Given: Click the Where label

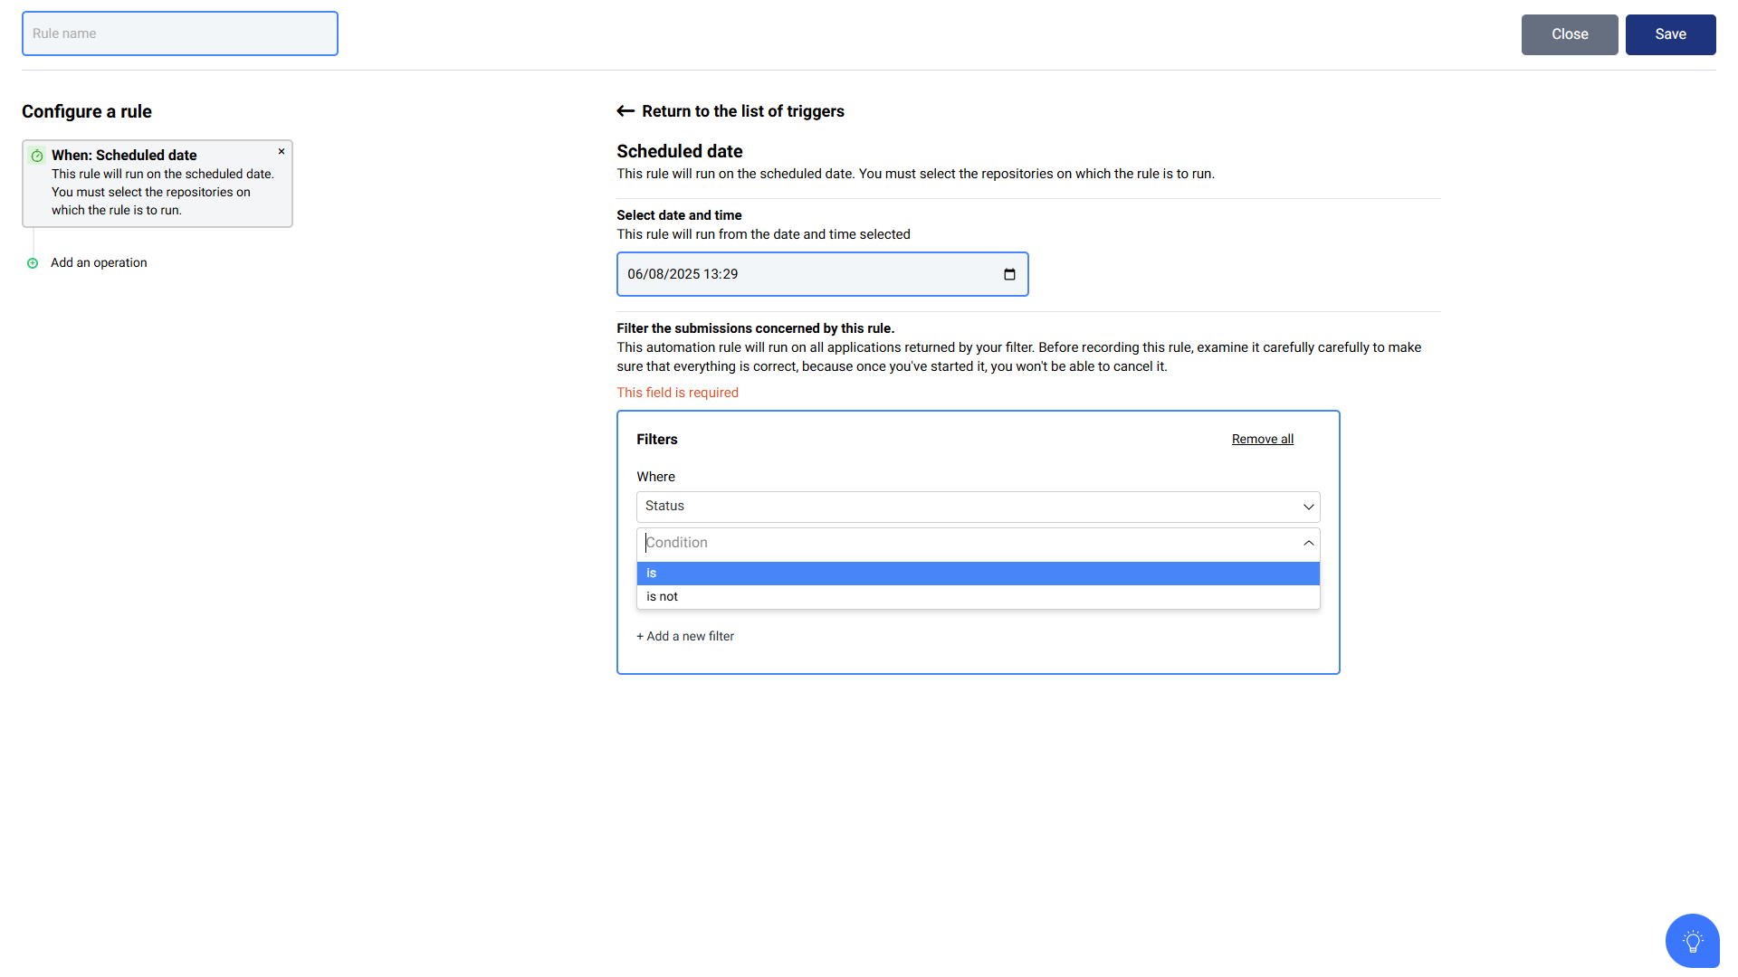Looking at the screenshot, I should [655, 477].
